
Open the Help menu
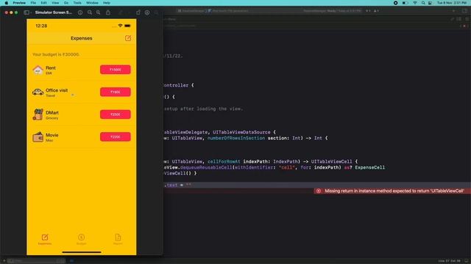tap(107, 3)
